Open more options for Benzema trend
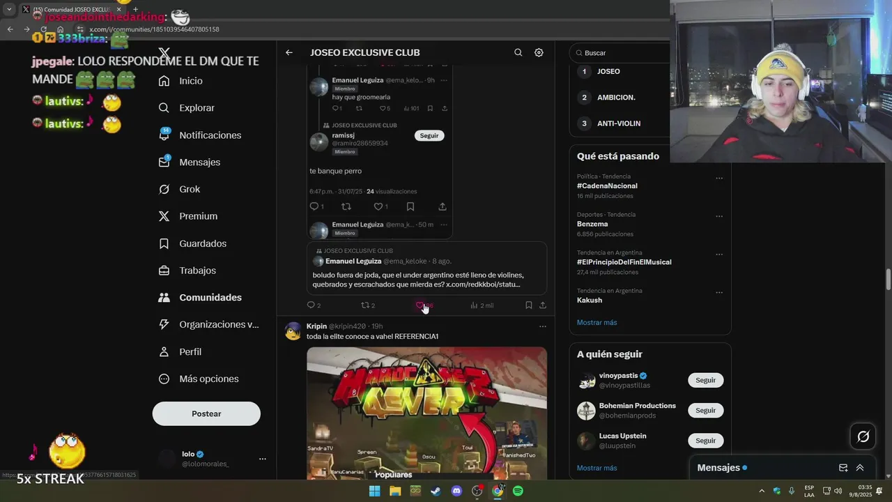Screen dimensions: 892x502 click(719, 216)
